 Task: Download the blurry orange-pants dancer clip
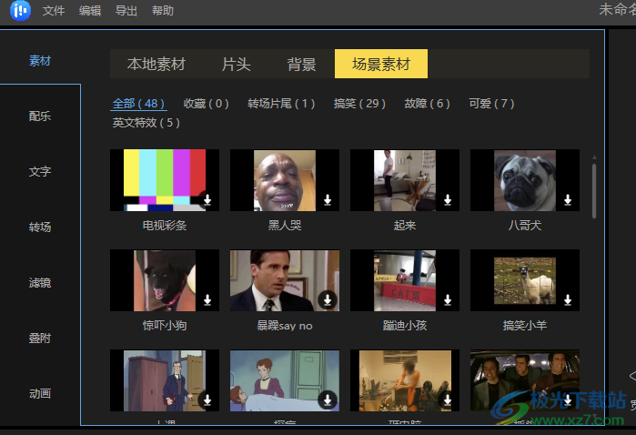coord(448,400)
